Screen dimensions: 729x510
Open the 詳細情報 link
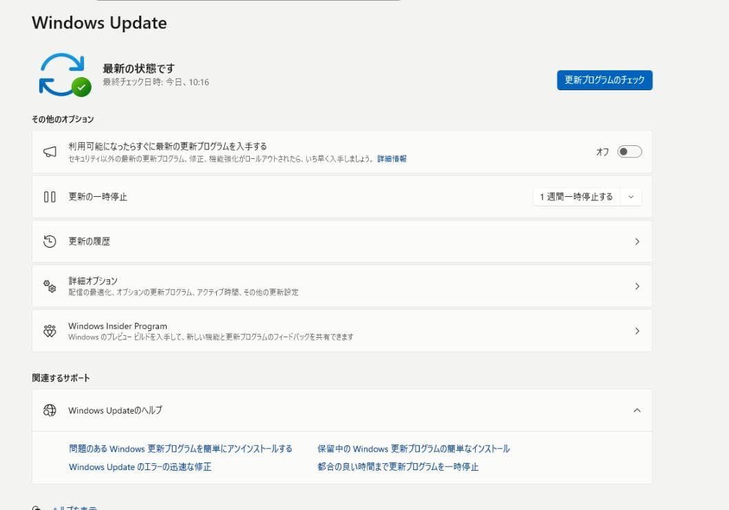coord(392,159)
